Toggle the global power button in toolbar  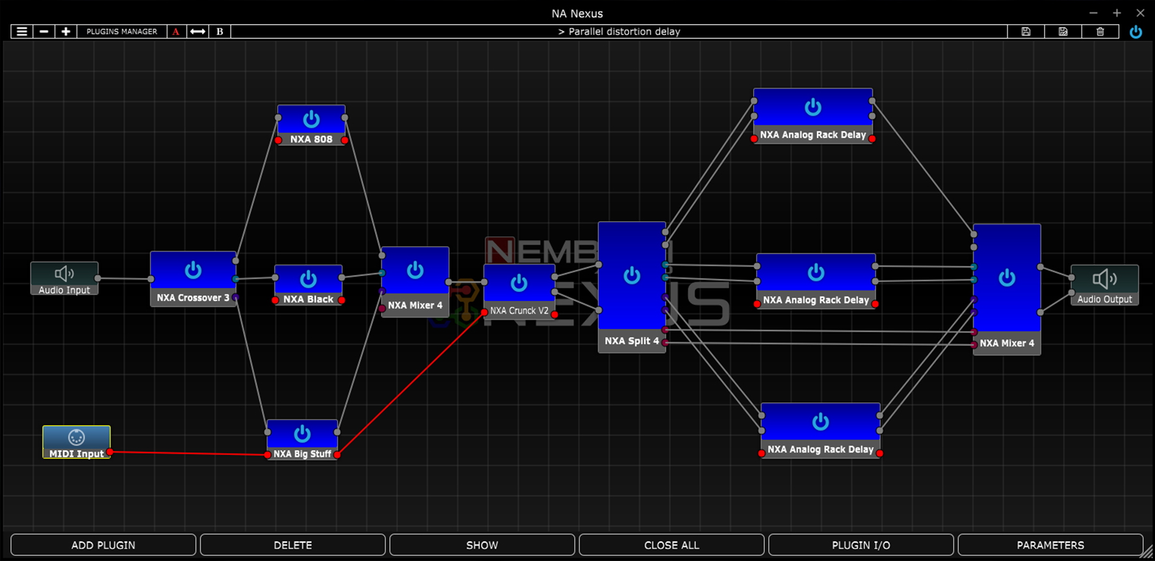pyautogui.click(x=1136, y=32)
